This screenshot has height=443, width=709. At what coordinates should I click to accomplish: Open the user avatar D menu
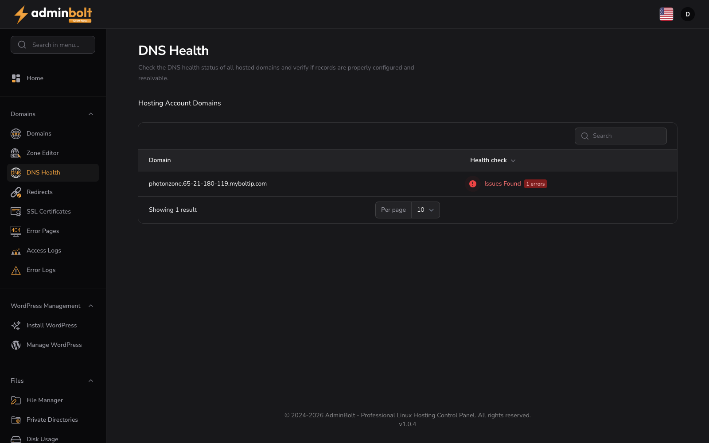(688, 14)
